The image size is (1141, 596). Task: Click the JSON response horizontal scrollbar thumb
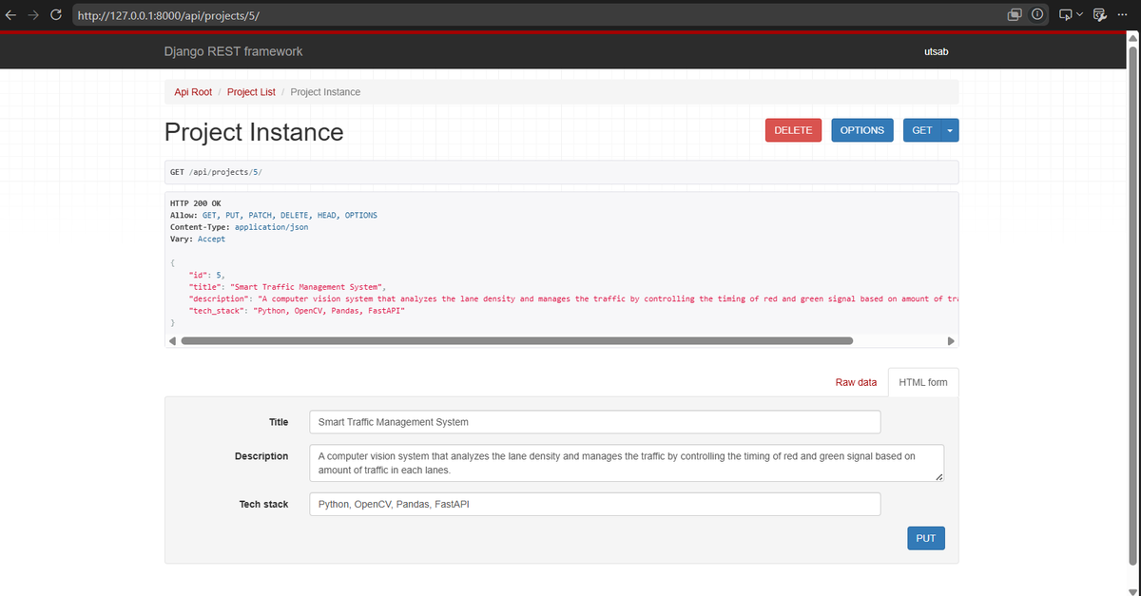point(516,340)
